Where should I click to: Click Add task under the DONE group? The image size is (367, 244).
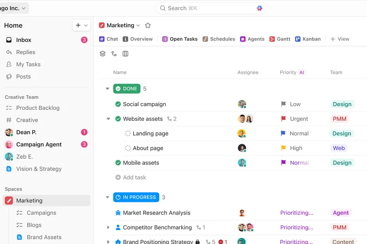[134, 178]
